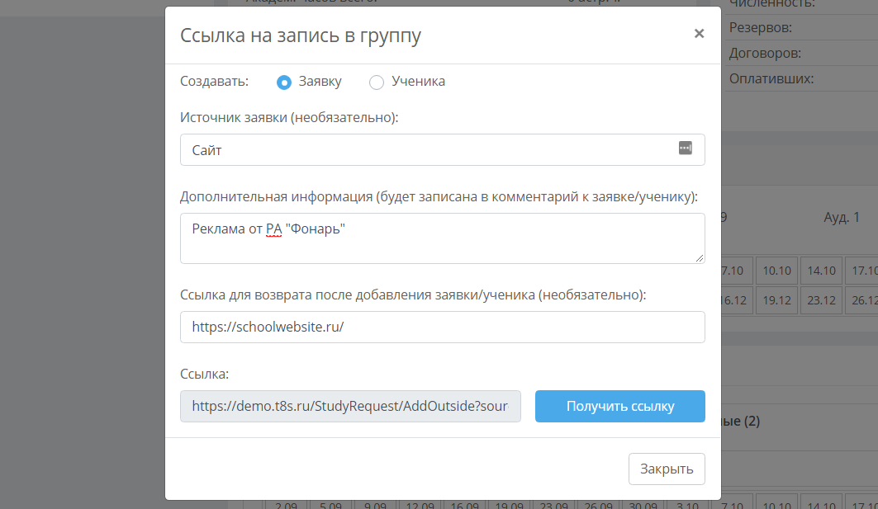
Task: Click the Оплативших: label in background panel
Action: click(771, 79)
